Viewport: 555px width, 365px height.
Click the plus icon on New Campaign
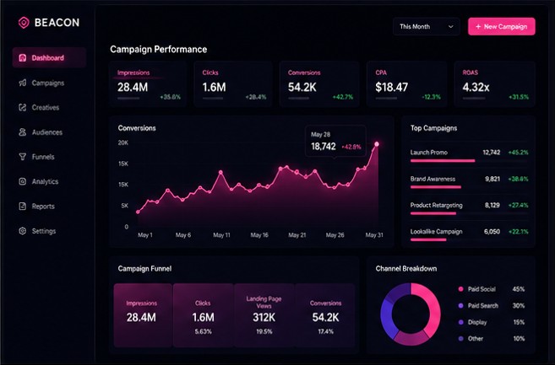[478, 26]
